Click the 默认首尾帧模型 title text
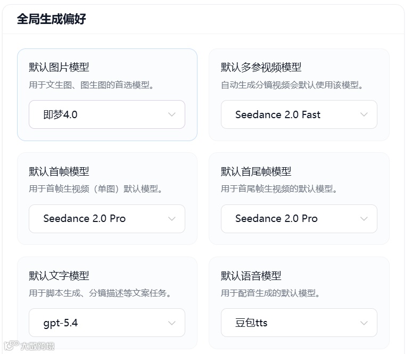Screen dimensions: 412x354 (256, 171)
